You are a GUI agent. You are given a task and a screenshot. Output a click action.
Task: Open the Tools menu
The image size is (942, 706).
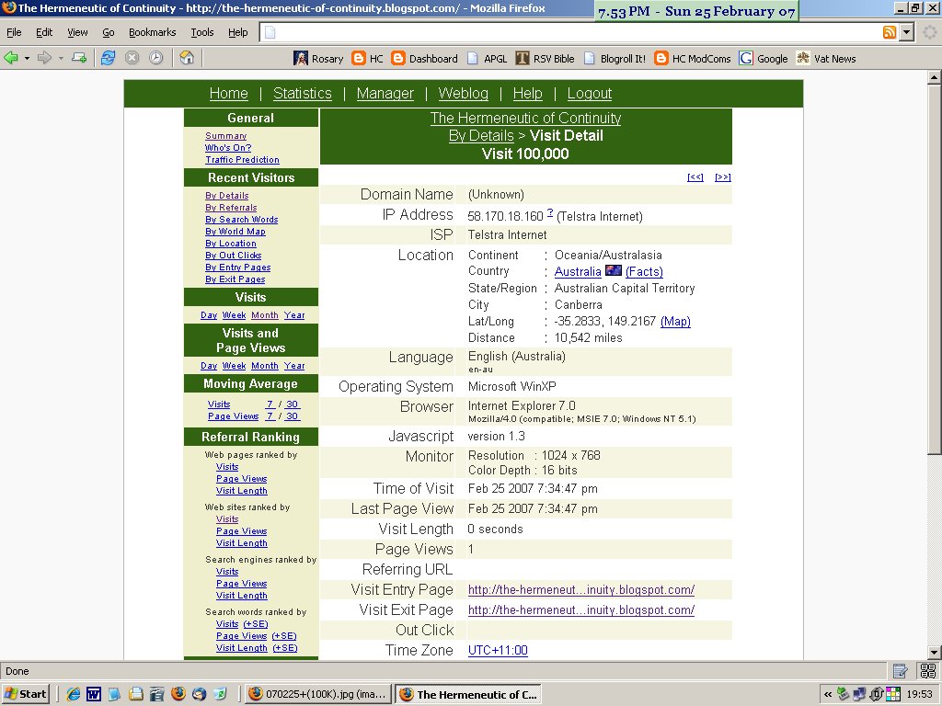pos(202,32)
